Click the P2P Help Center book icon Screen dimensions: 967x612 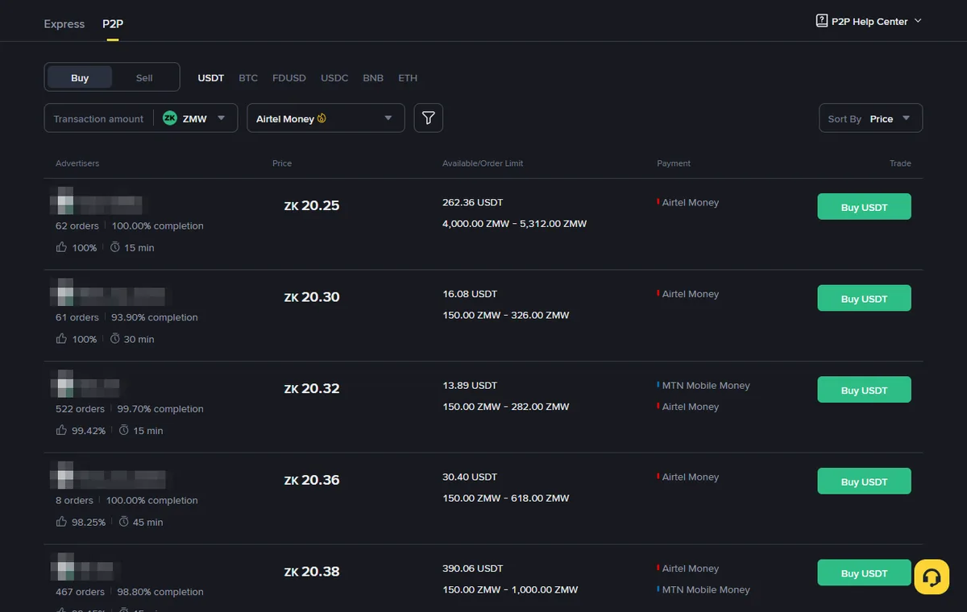click(x=822, y=21)
